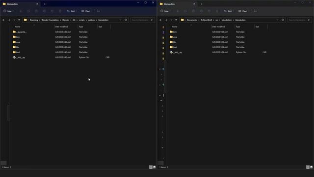Screen dimensions: 314x177
Task: Go forward in the addons-path window
Action: pyautogui.click(x=9, y=20)
